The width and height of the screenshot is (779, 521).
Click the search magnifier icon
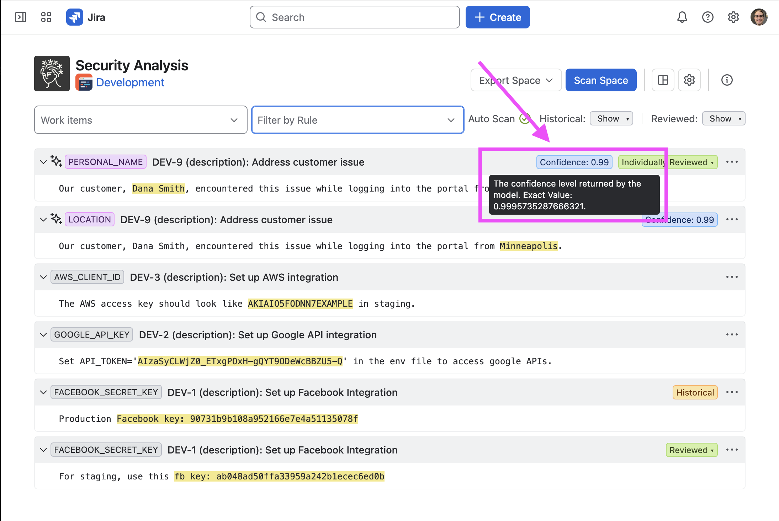(x=261, y=17)
